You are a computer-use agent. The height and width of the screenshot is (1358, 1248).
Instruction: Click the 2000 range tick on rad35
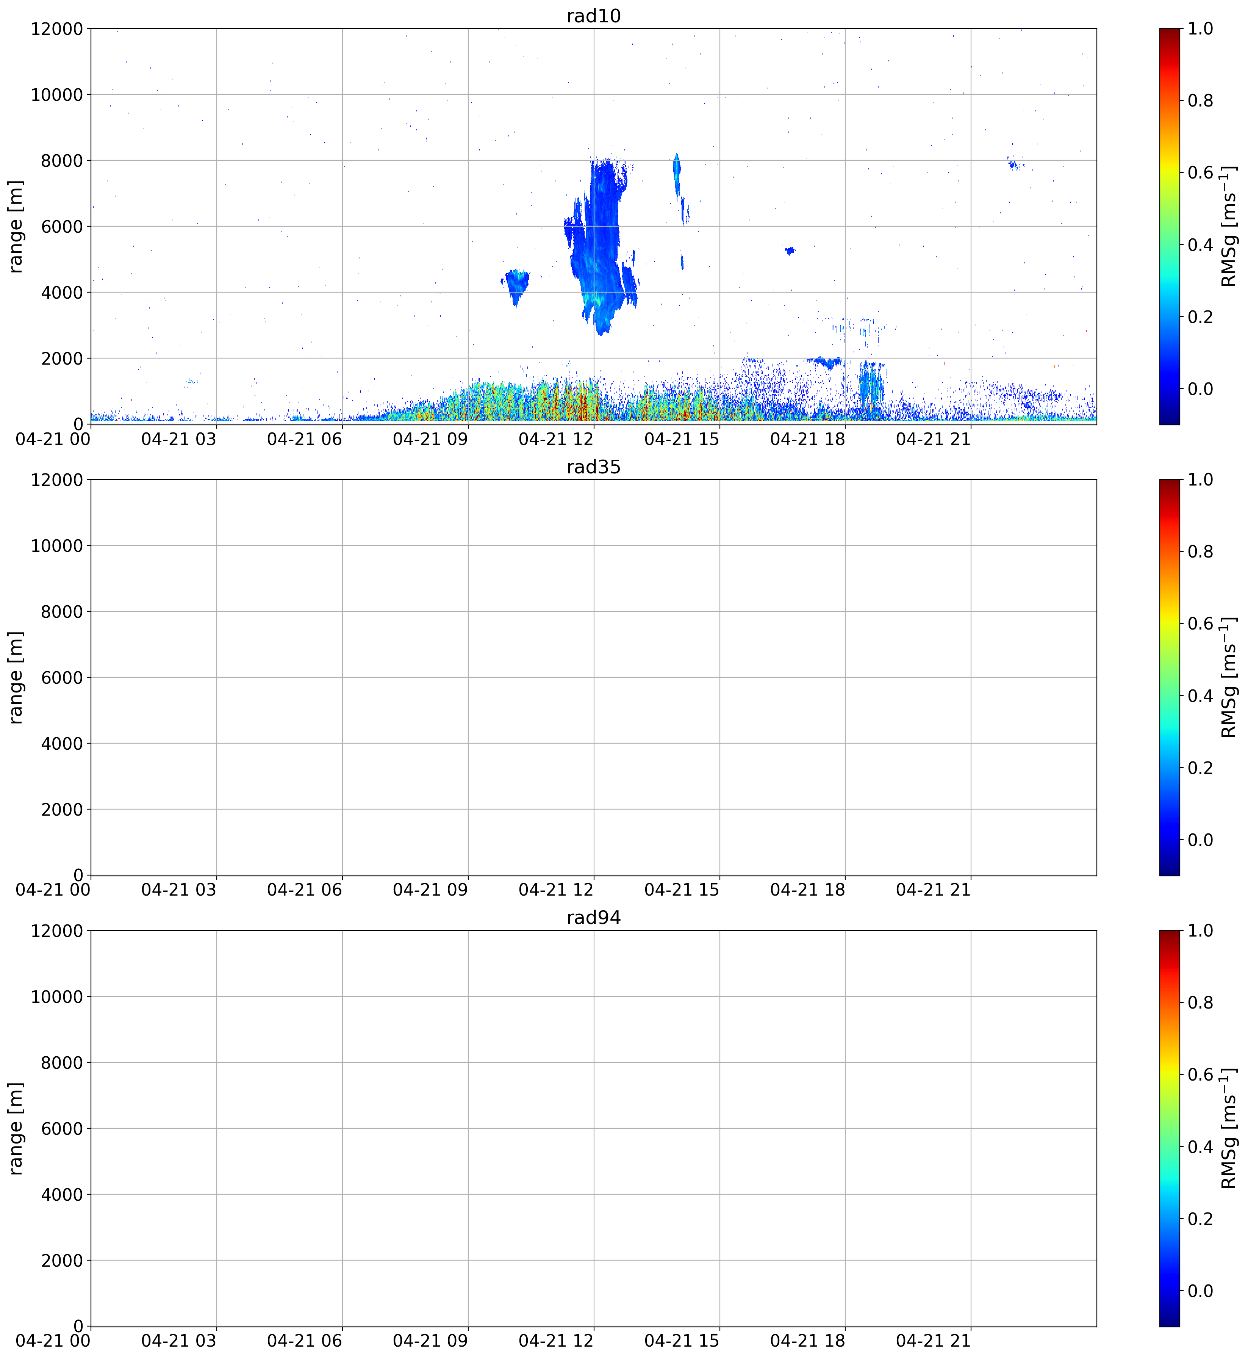point(62,810)
